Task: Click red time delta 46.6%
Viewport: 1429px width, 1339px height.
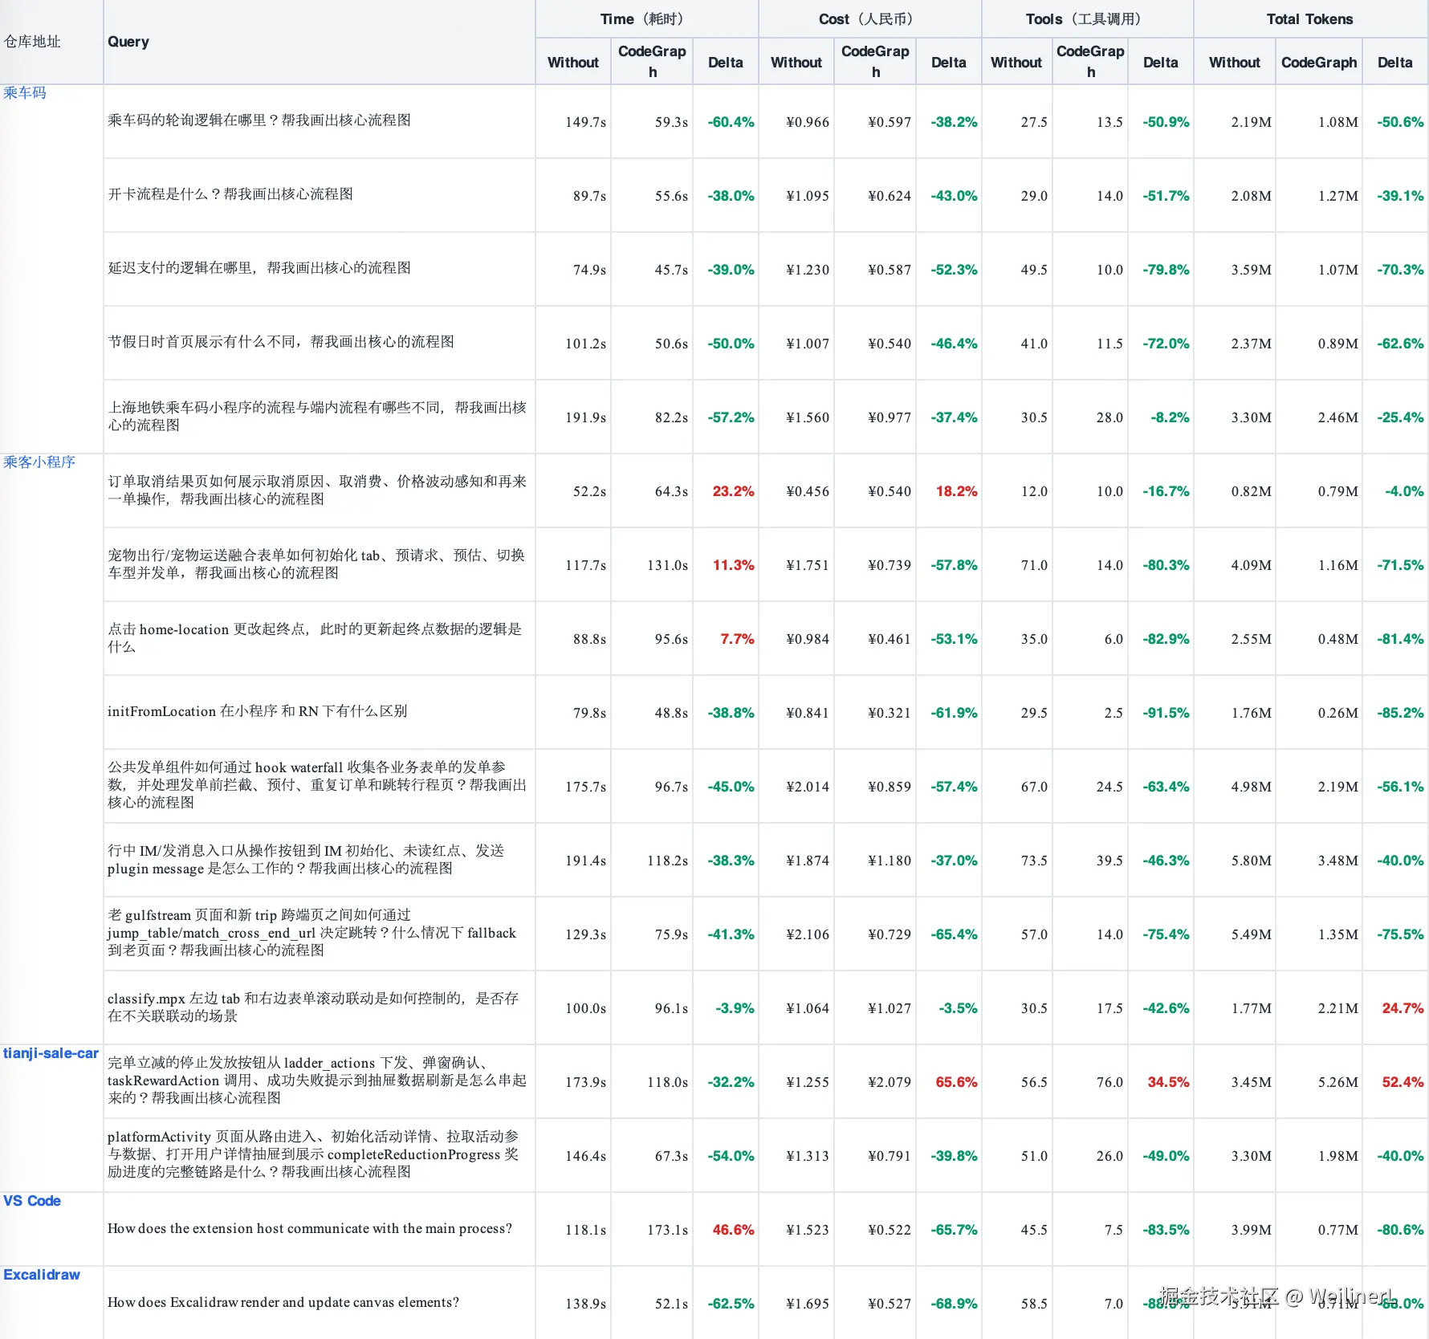Action: [x=733, y=1230]
